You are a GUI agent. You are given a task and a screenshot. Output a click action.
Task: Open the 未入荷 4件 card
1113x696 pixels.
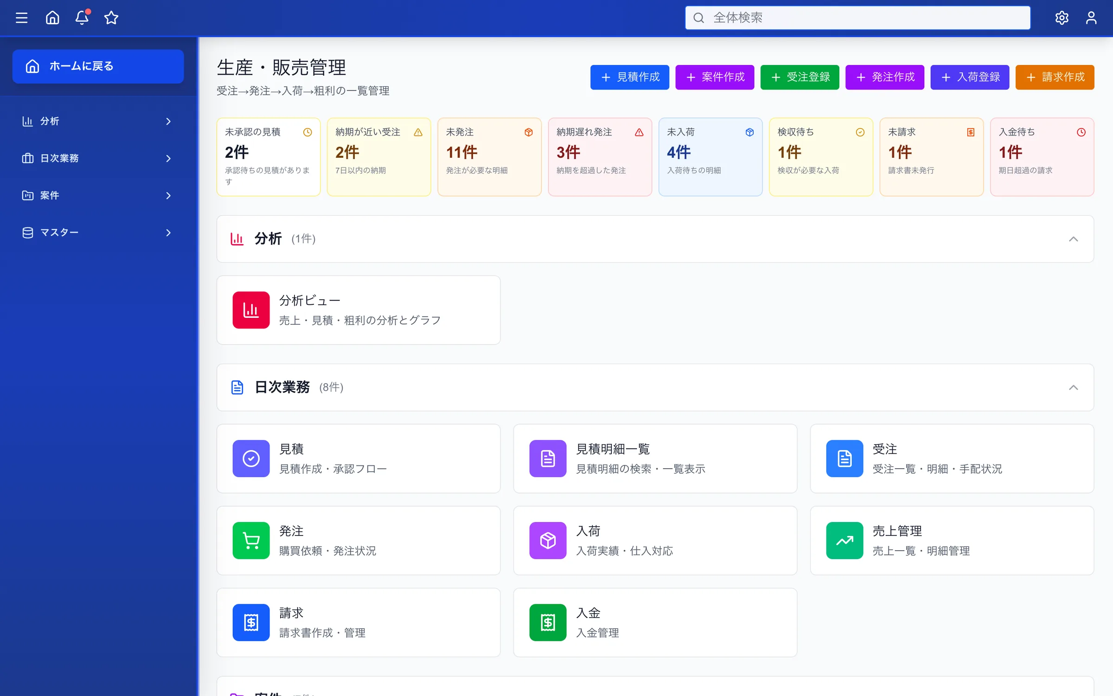click(710, 157)
